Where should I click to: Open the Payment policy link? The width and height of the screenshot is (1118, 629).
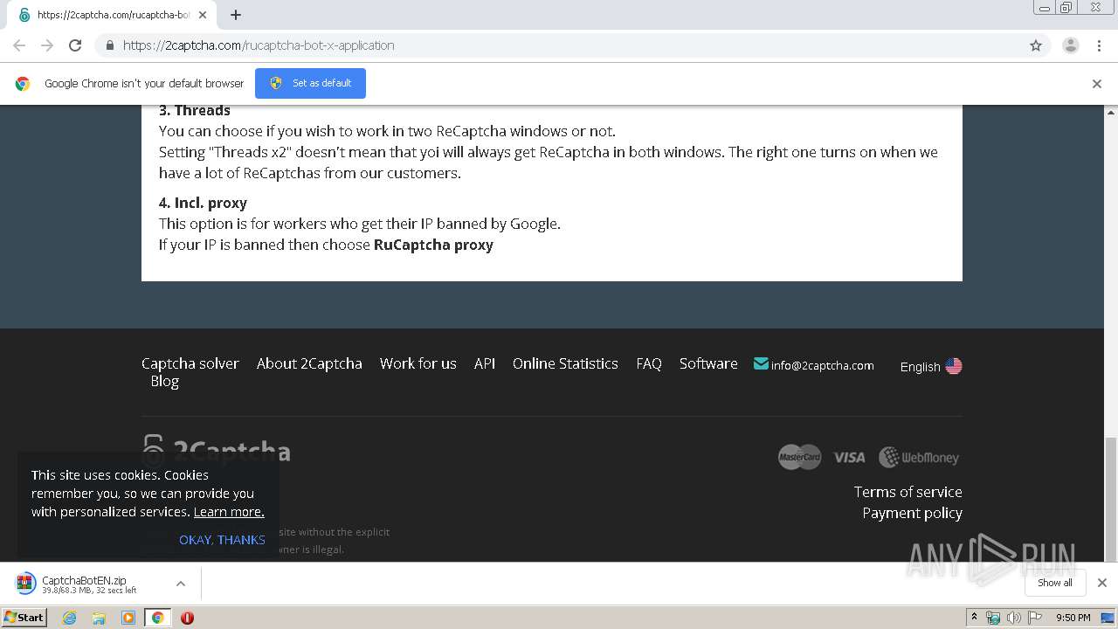pos(913,513)
